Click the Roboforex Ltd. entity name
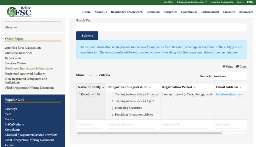The width and height of the screenshot is (256, 147). 91,94
